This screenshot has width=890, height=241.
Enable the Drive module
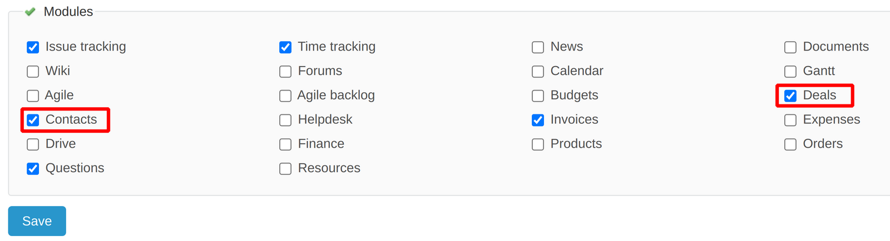pos(33,144)
